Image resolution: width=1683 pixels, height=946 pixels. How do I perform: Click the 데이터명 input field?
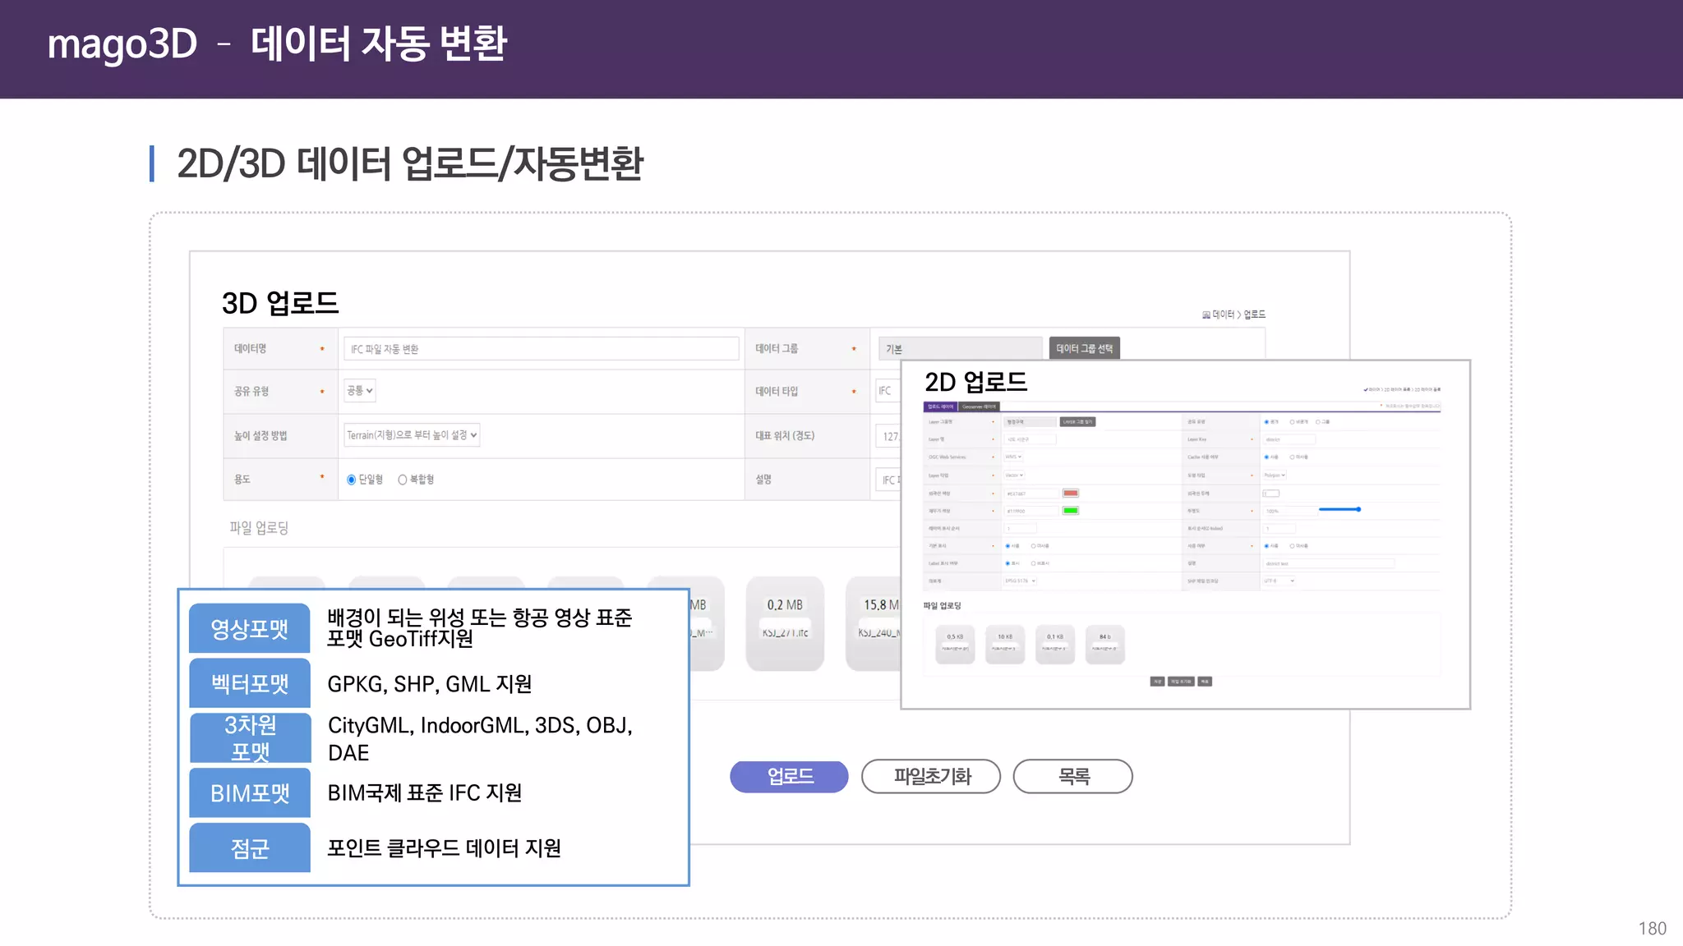pyautogui.click(x=541, y=348)
